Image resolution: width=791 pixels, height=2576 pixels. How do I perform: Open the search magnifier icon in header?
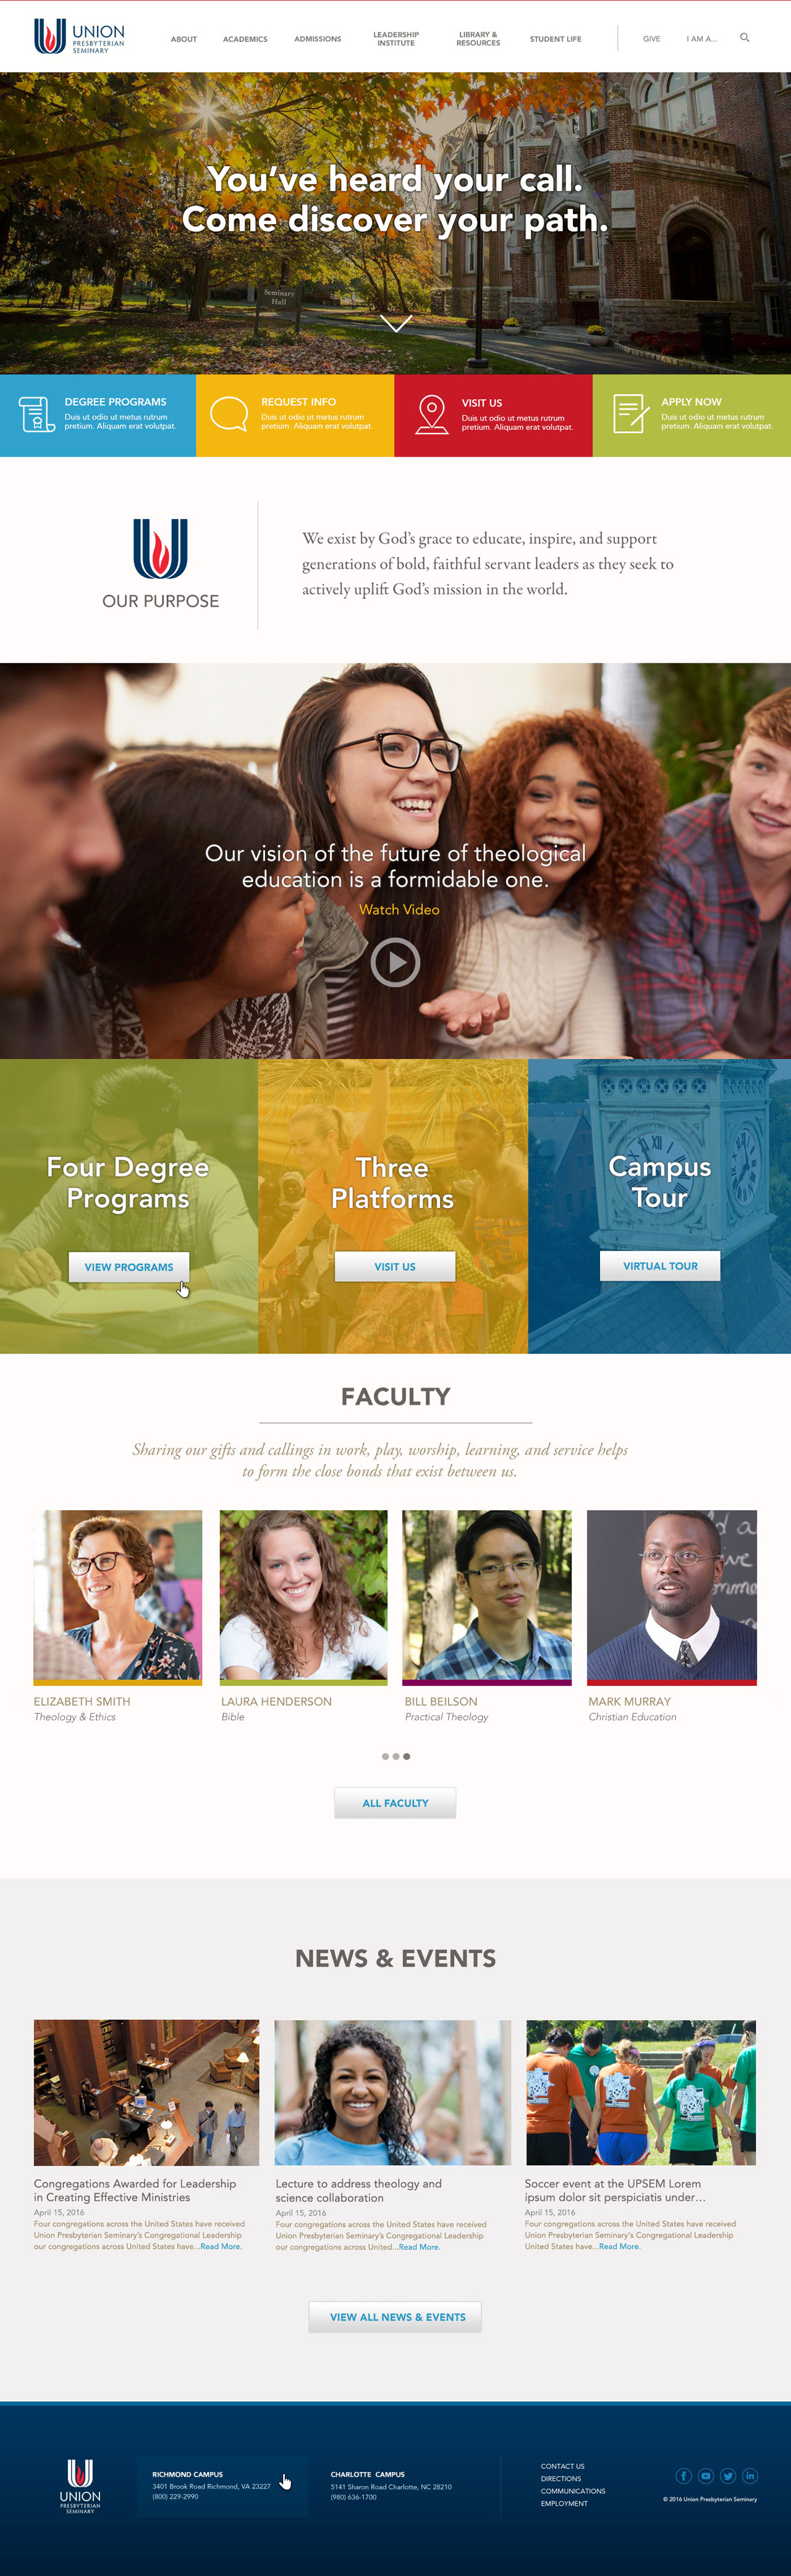tap(744, 38)
